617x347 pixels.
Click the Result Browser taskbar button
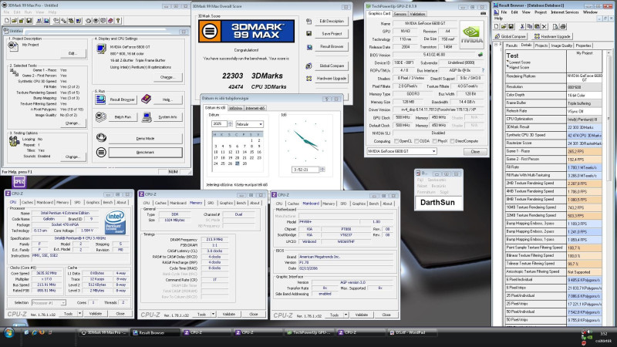(156, 333)
